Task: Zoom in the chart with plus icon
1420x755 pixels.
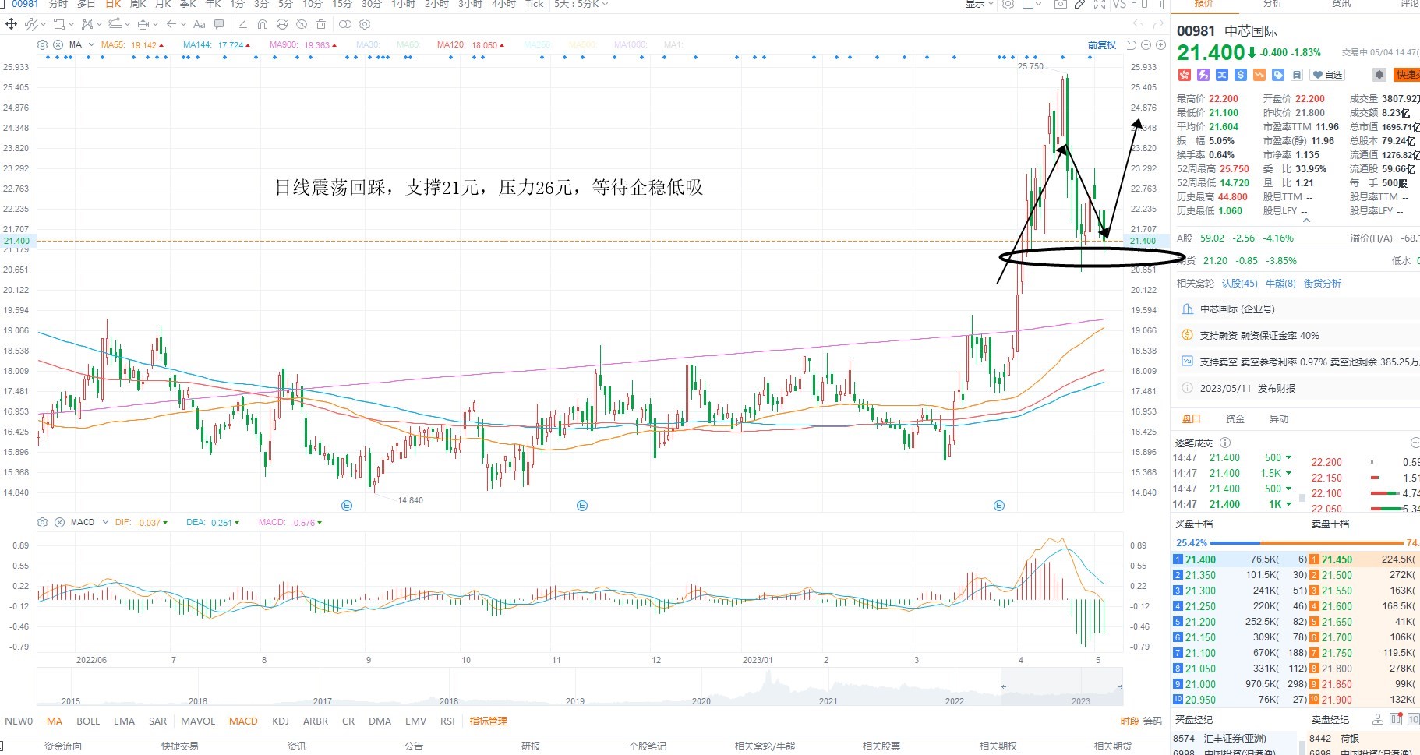Action: tap(1160, 45)
